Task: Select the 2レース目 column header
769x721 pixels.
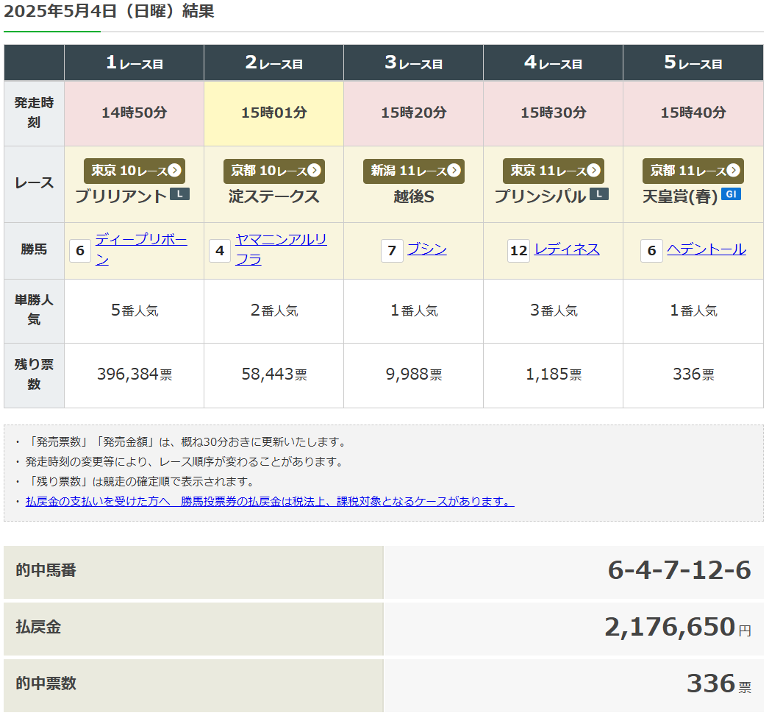Action: coord(274,63)
